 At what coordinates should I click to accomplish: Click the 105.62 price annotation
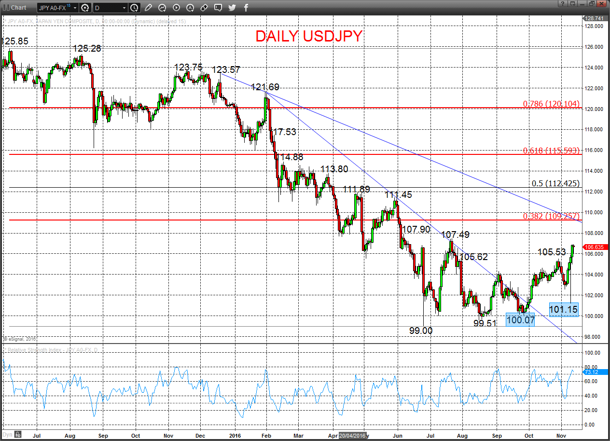pyautogui.click(x=474, y=257)
